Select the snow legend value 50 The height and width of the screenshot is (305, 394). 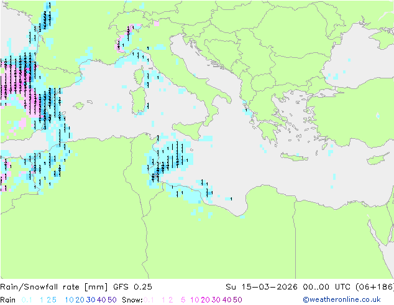pos(237,300)
